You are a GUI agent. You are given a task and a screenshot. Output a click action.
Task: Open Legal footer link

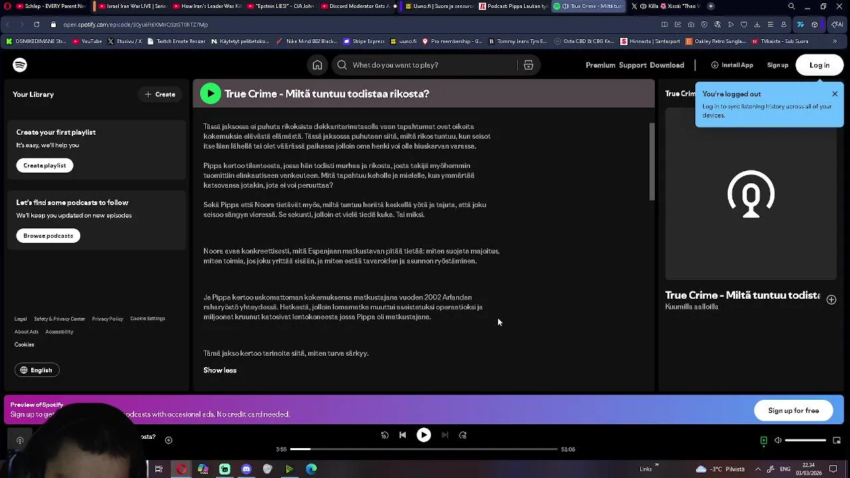point(21,319)
